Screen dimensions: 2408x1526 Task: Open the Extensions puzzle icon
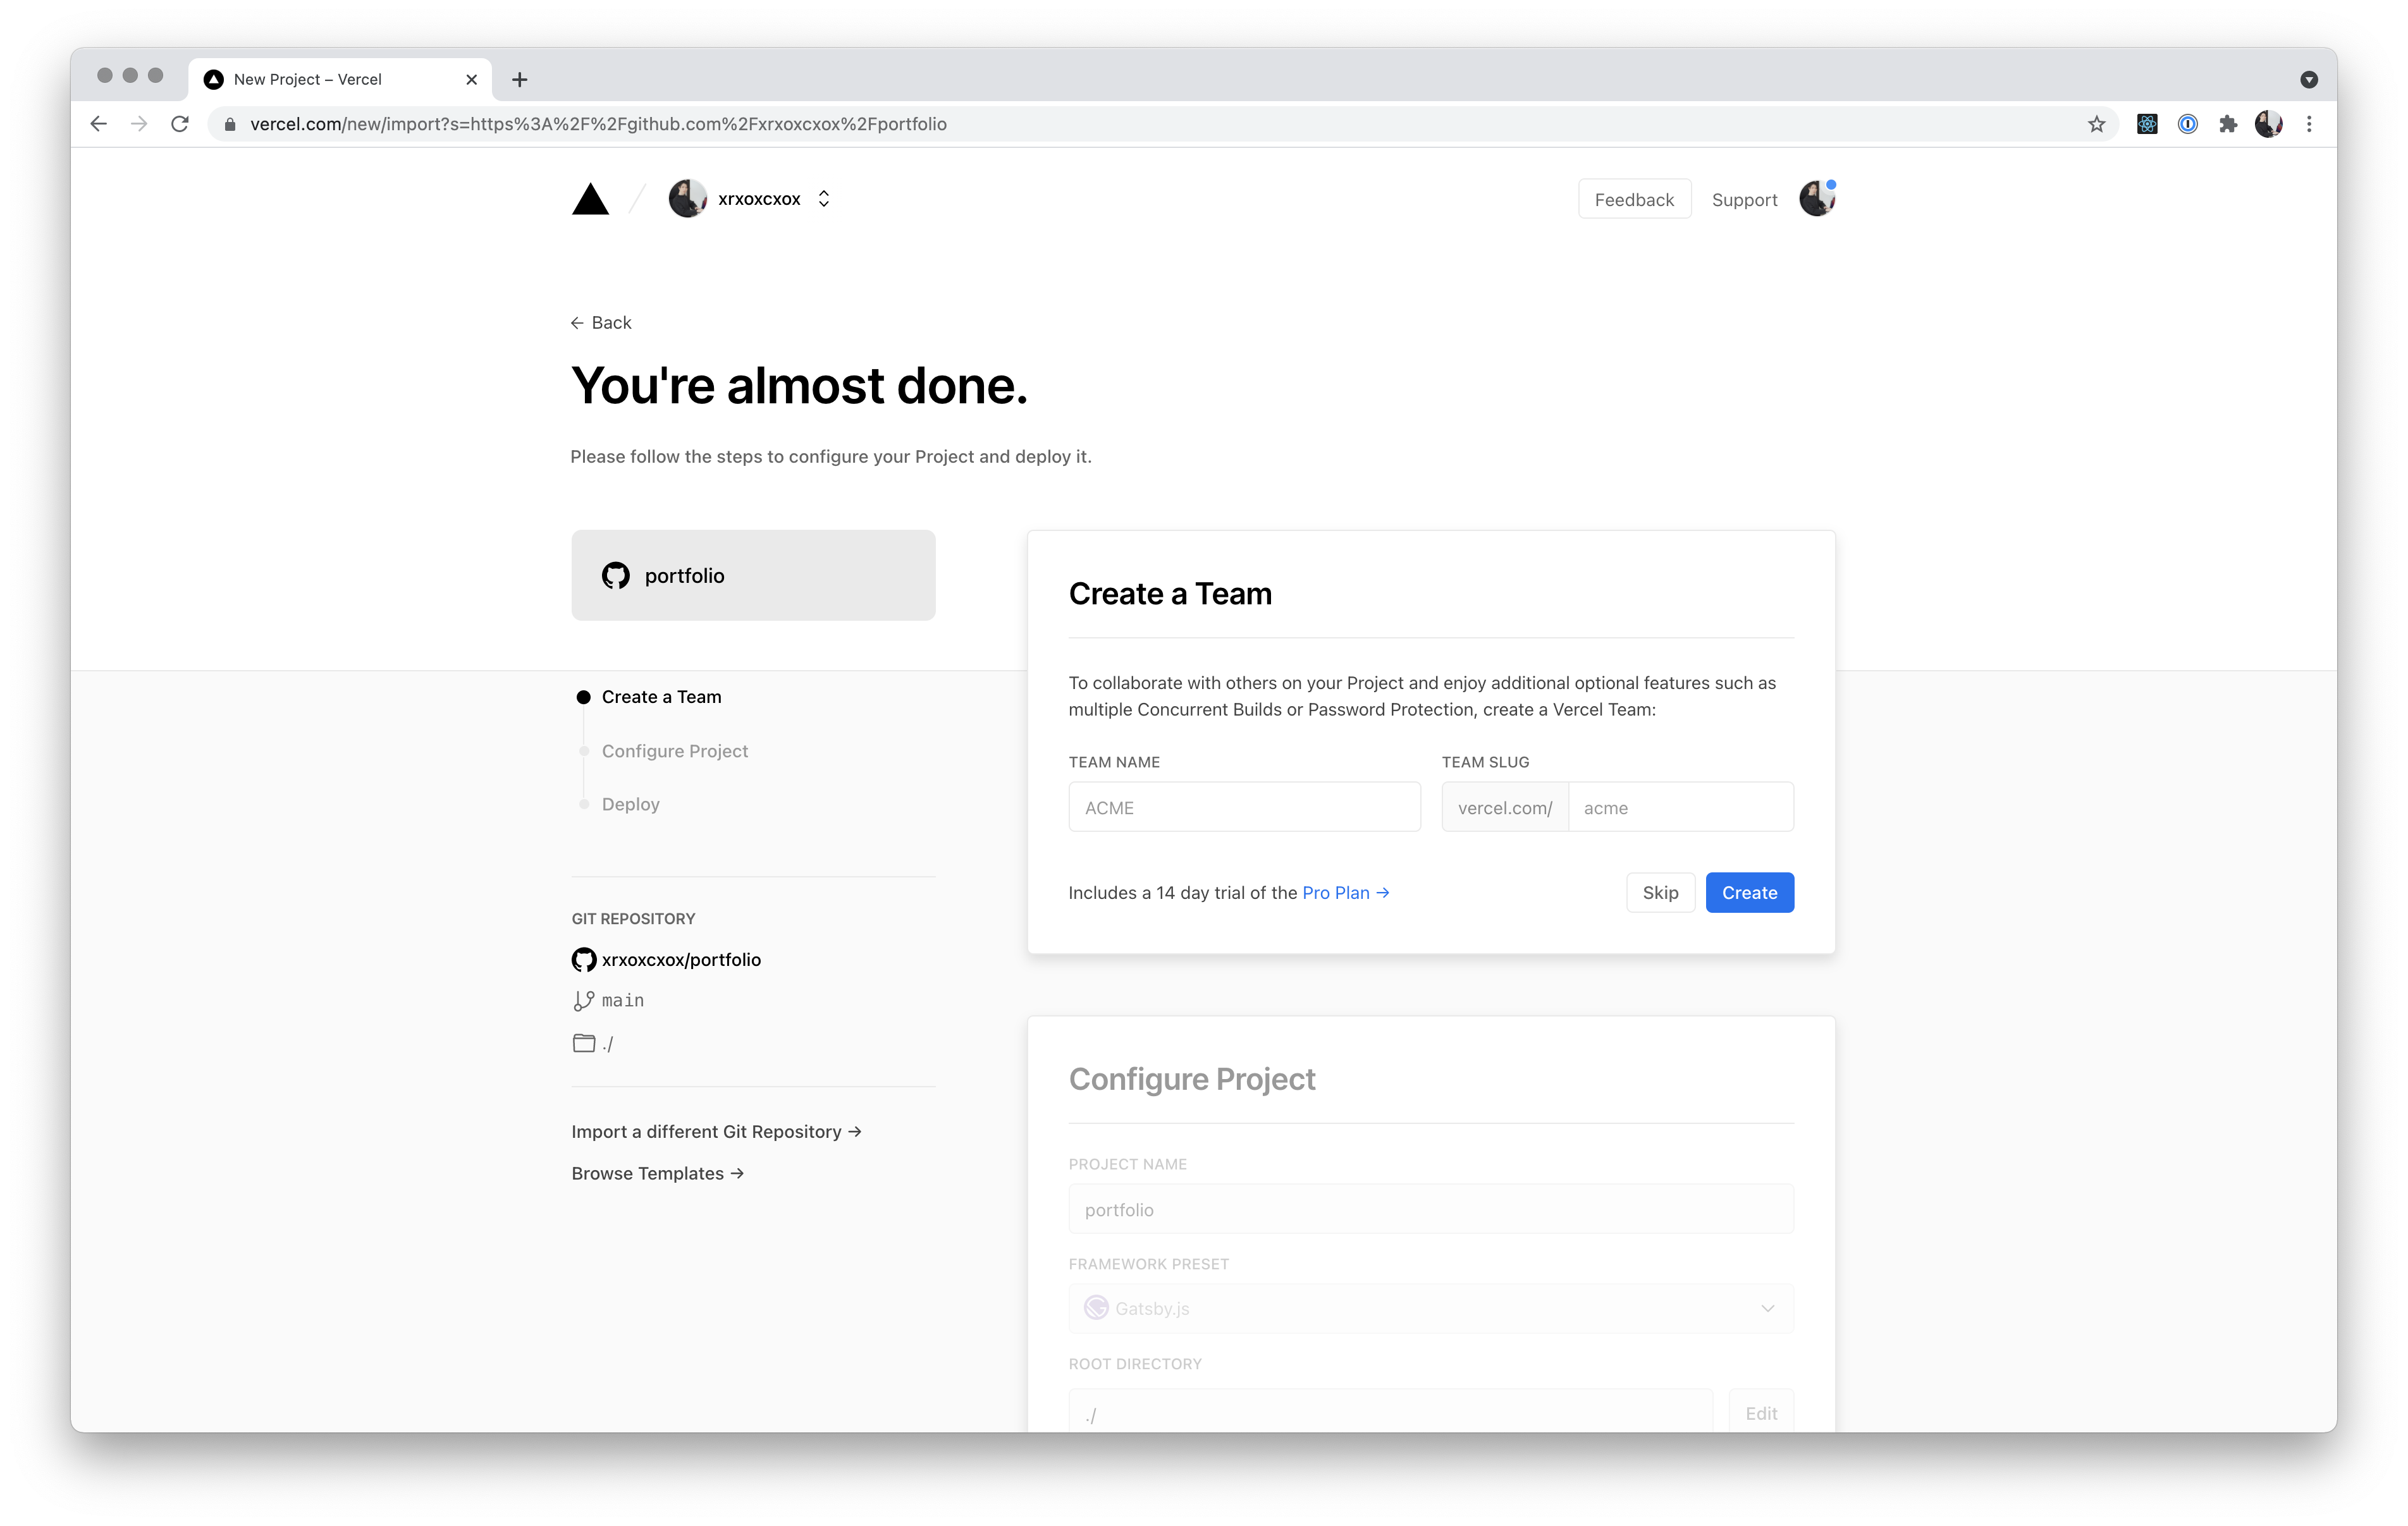(x=2227, y=124)
